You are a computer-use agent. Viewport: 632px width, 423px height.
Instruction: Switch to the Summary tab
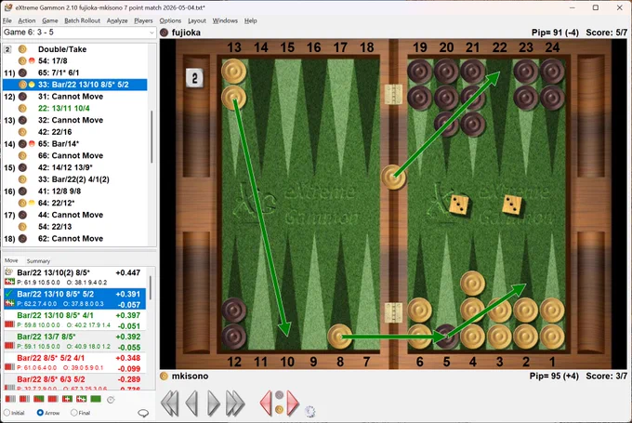coord(38,261)
